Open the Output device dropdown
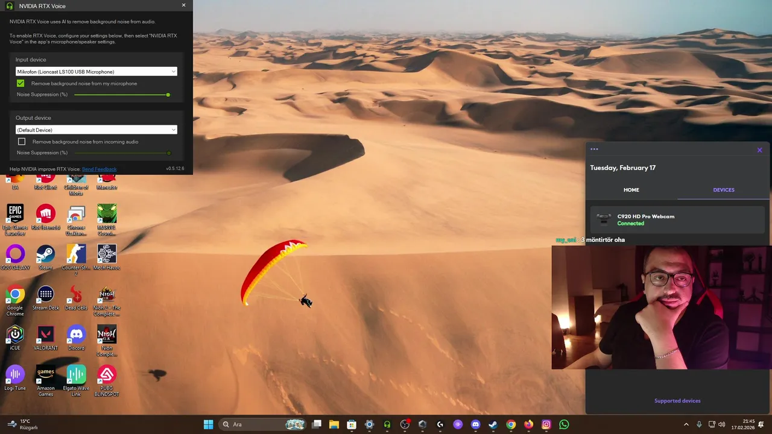This screenshot has width=772, height=434. 96,130
